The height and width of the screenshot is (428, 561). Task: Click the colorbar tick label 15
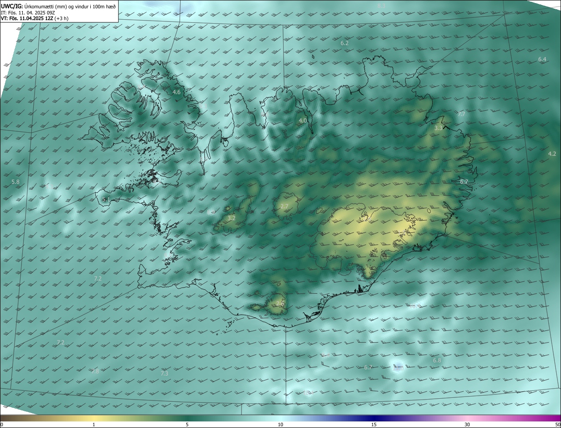click(374, 424)
